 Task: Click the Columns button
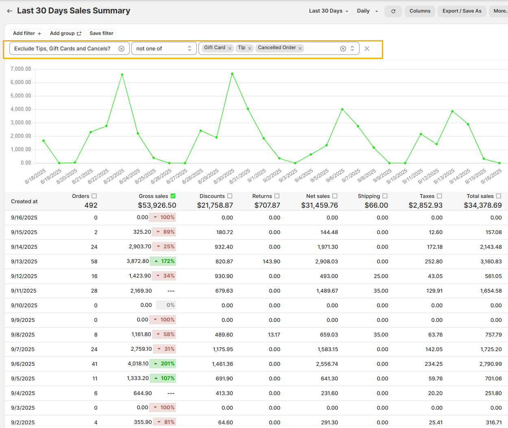tap(420, 11)
